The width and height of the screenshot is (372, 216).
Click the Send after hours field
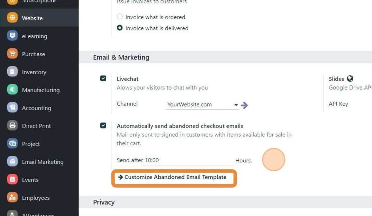(188, 160)
